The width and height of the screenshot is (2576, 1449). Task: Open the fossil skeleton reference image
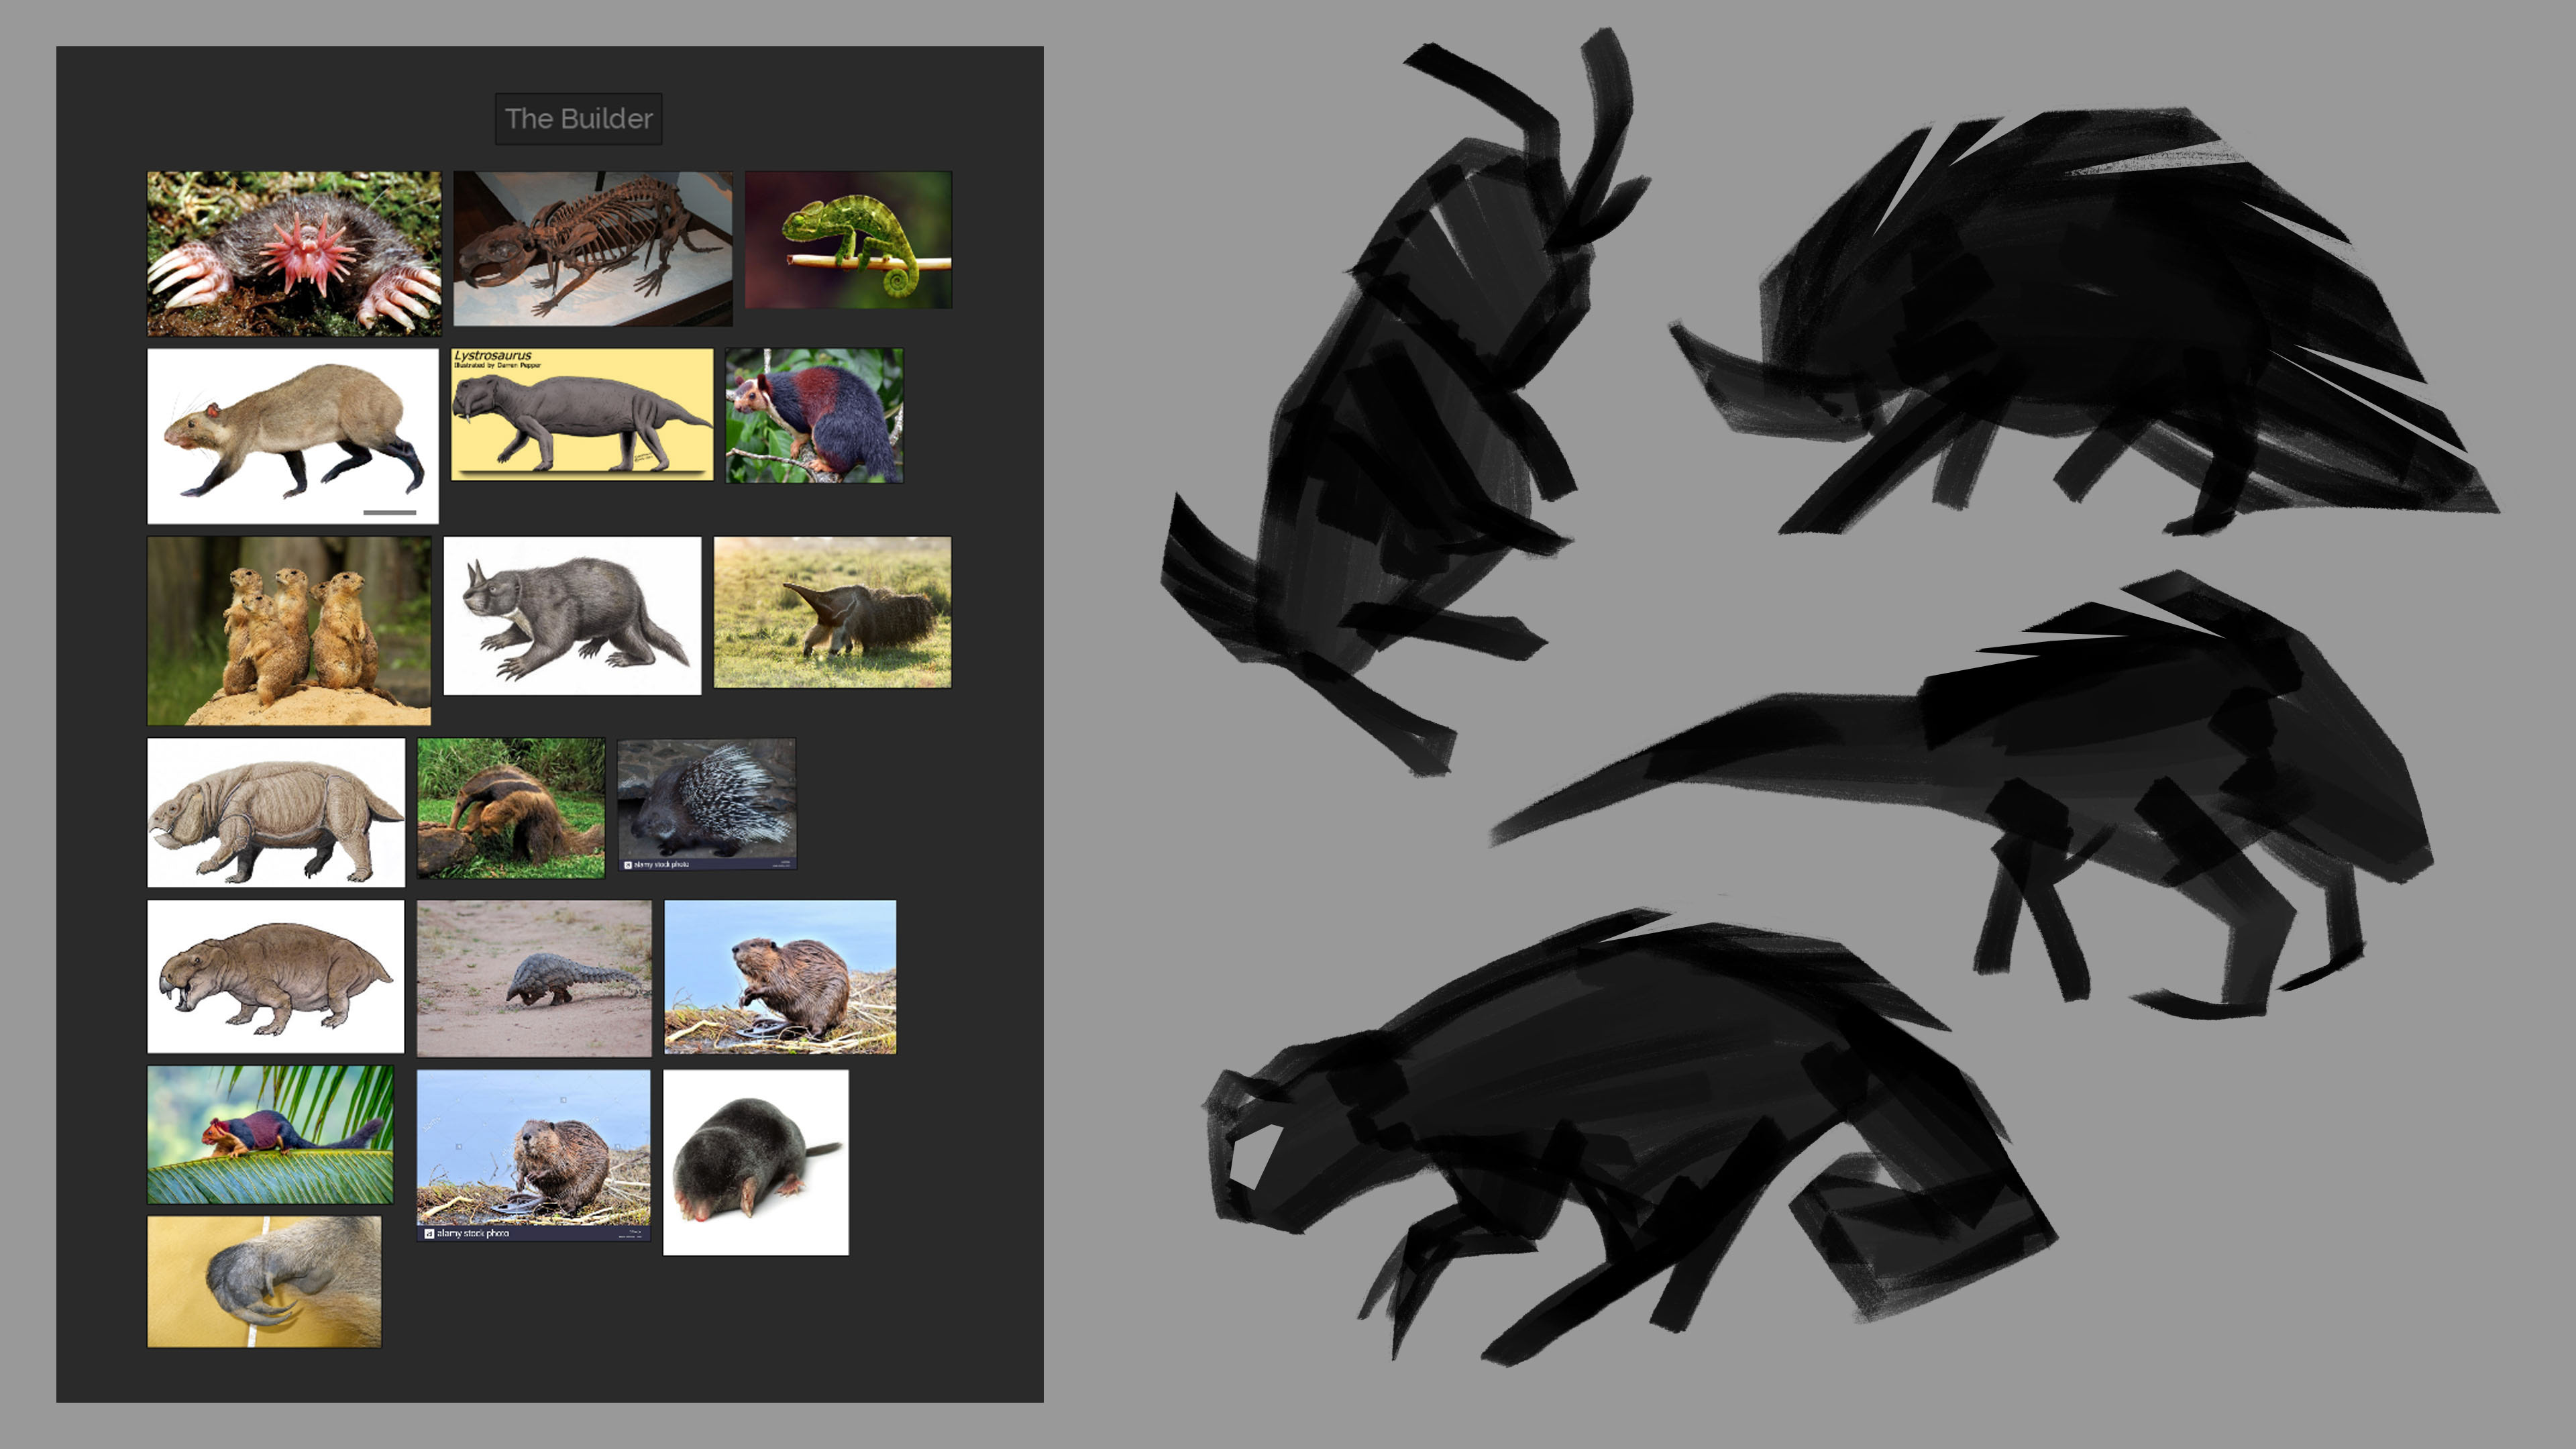tap(592, 248)
